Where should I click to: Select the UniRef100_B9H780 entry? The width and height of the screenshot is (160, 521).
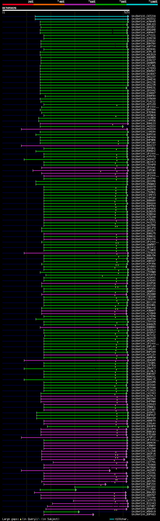143,44
